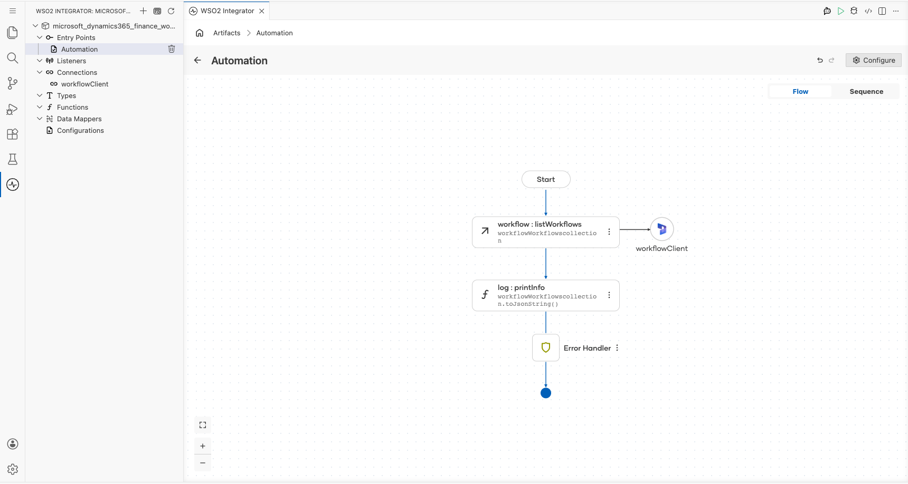The height and width of the screenshot is (484, 908).
Task: Click the back arrow beside Automation title
Action: (197, 60)
